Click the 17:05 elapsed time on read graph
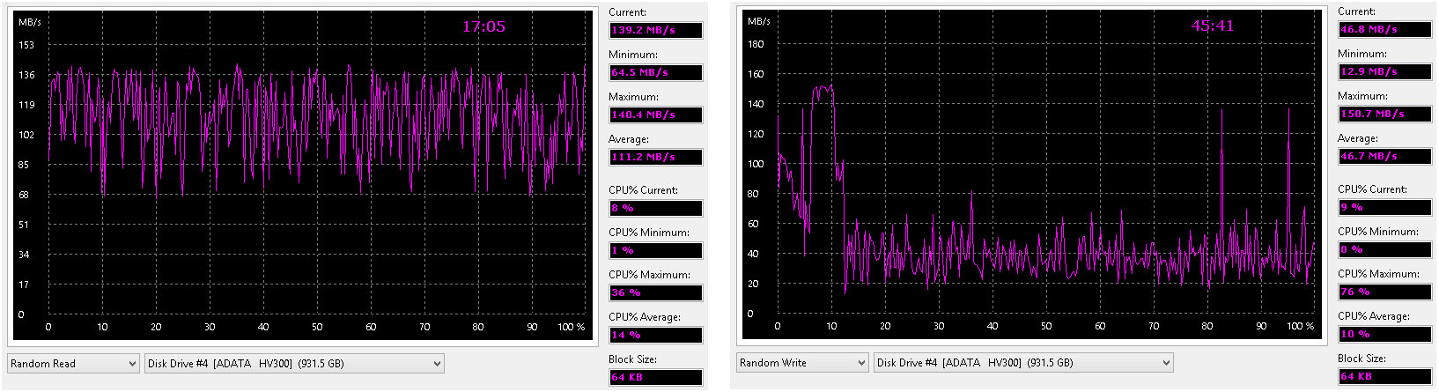This screenshot has width=1439, height=392. 483,26
